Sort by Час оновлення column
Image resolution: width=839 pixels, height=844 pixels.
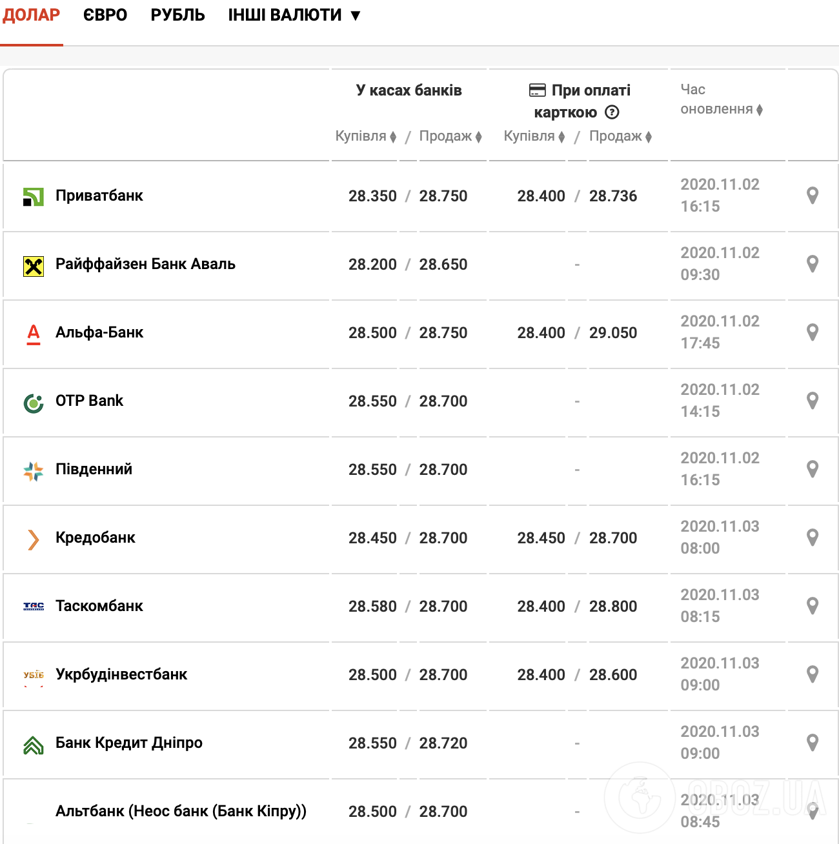pyautogui.click(x=722, y=99)
